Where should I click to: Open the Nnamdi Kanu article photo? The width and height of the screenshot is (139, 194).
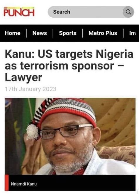70,136
